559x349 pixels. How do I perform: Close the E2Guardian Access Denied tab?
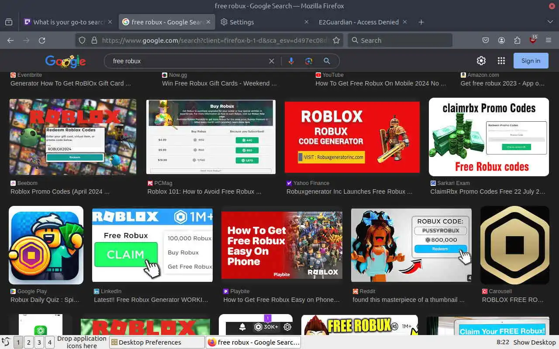[405, 22]
